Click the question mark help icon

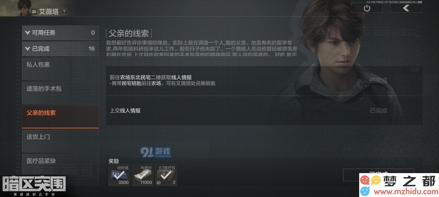(64, 12)
